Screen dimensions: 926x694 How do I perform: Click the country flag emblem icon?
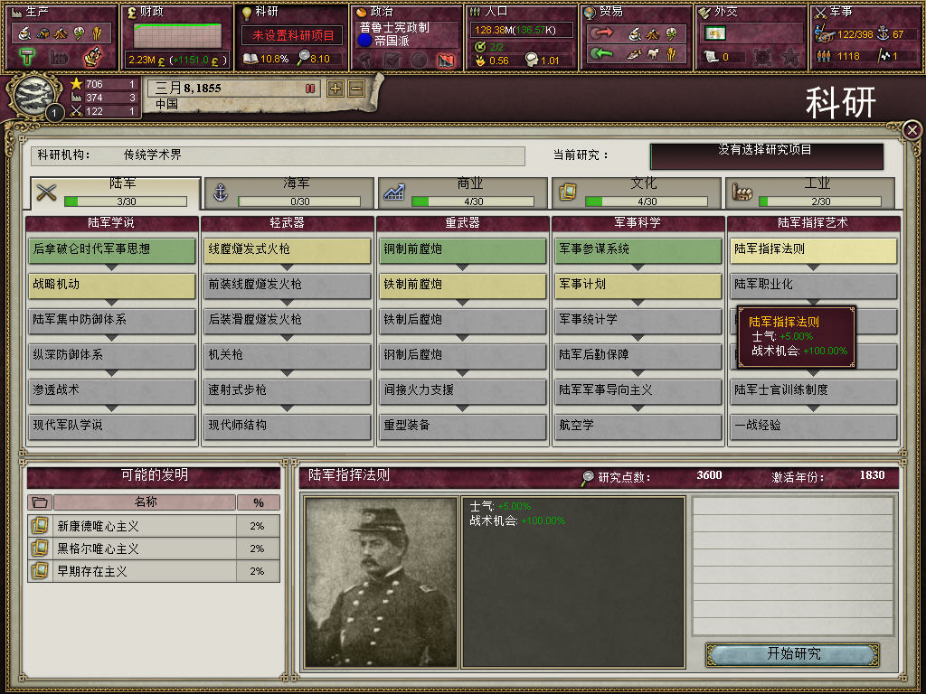coord(33,94)
